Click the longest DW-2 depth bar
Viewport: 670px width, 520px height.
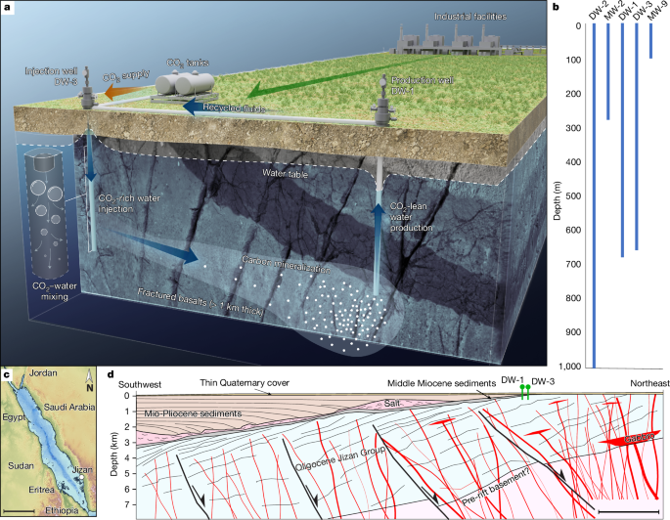594,195
